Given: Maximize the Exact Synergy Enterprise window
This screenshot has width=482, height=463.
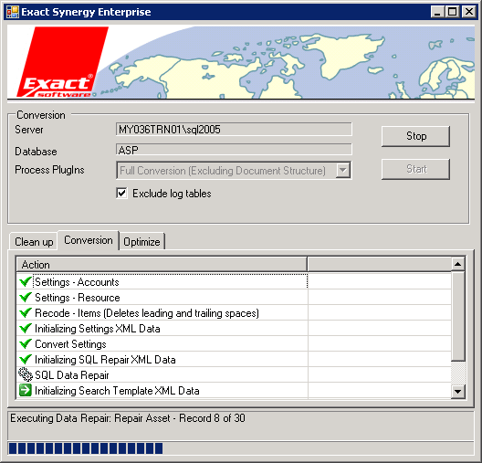Looking at the screenshot, I should coord(452,12).
